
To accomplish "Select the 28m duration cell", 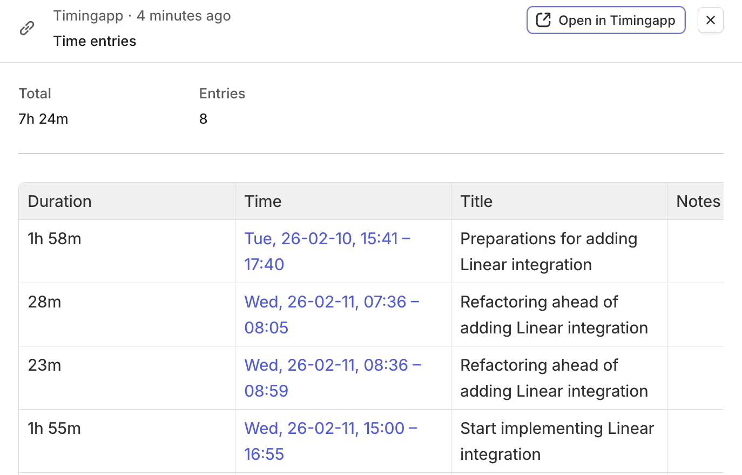I will [45, 302].
